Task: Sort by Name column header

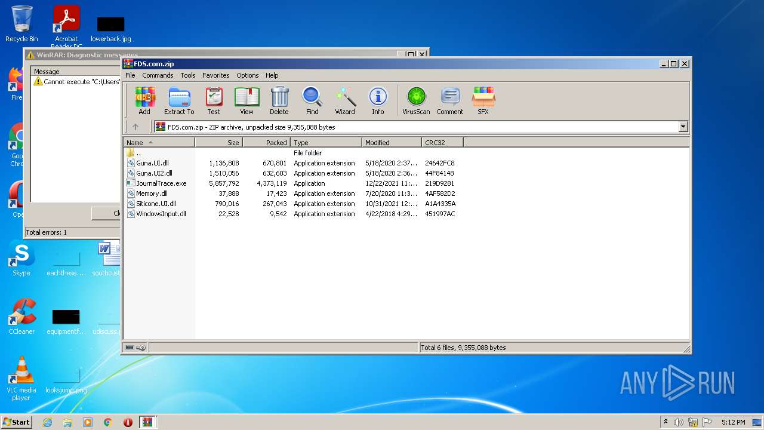Action: pos(159,143)
